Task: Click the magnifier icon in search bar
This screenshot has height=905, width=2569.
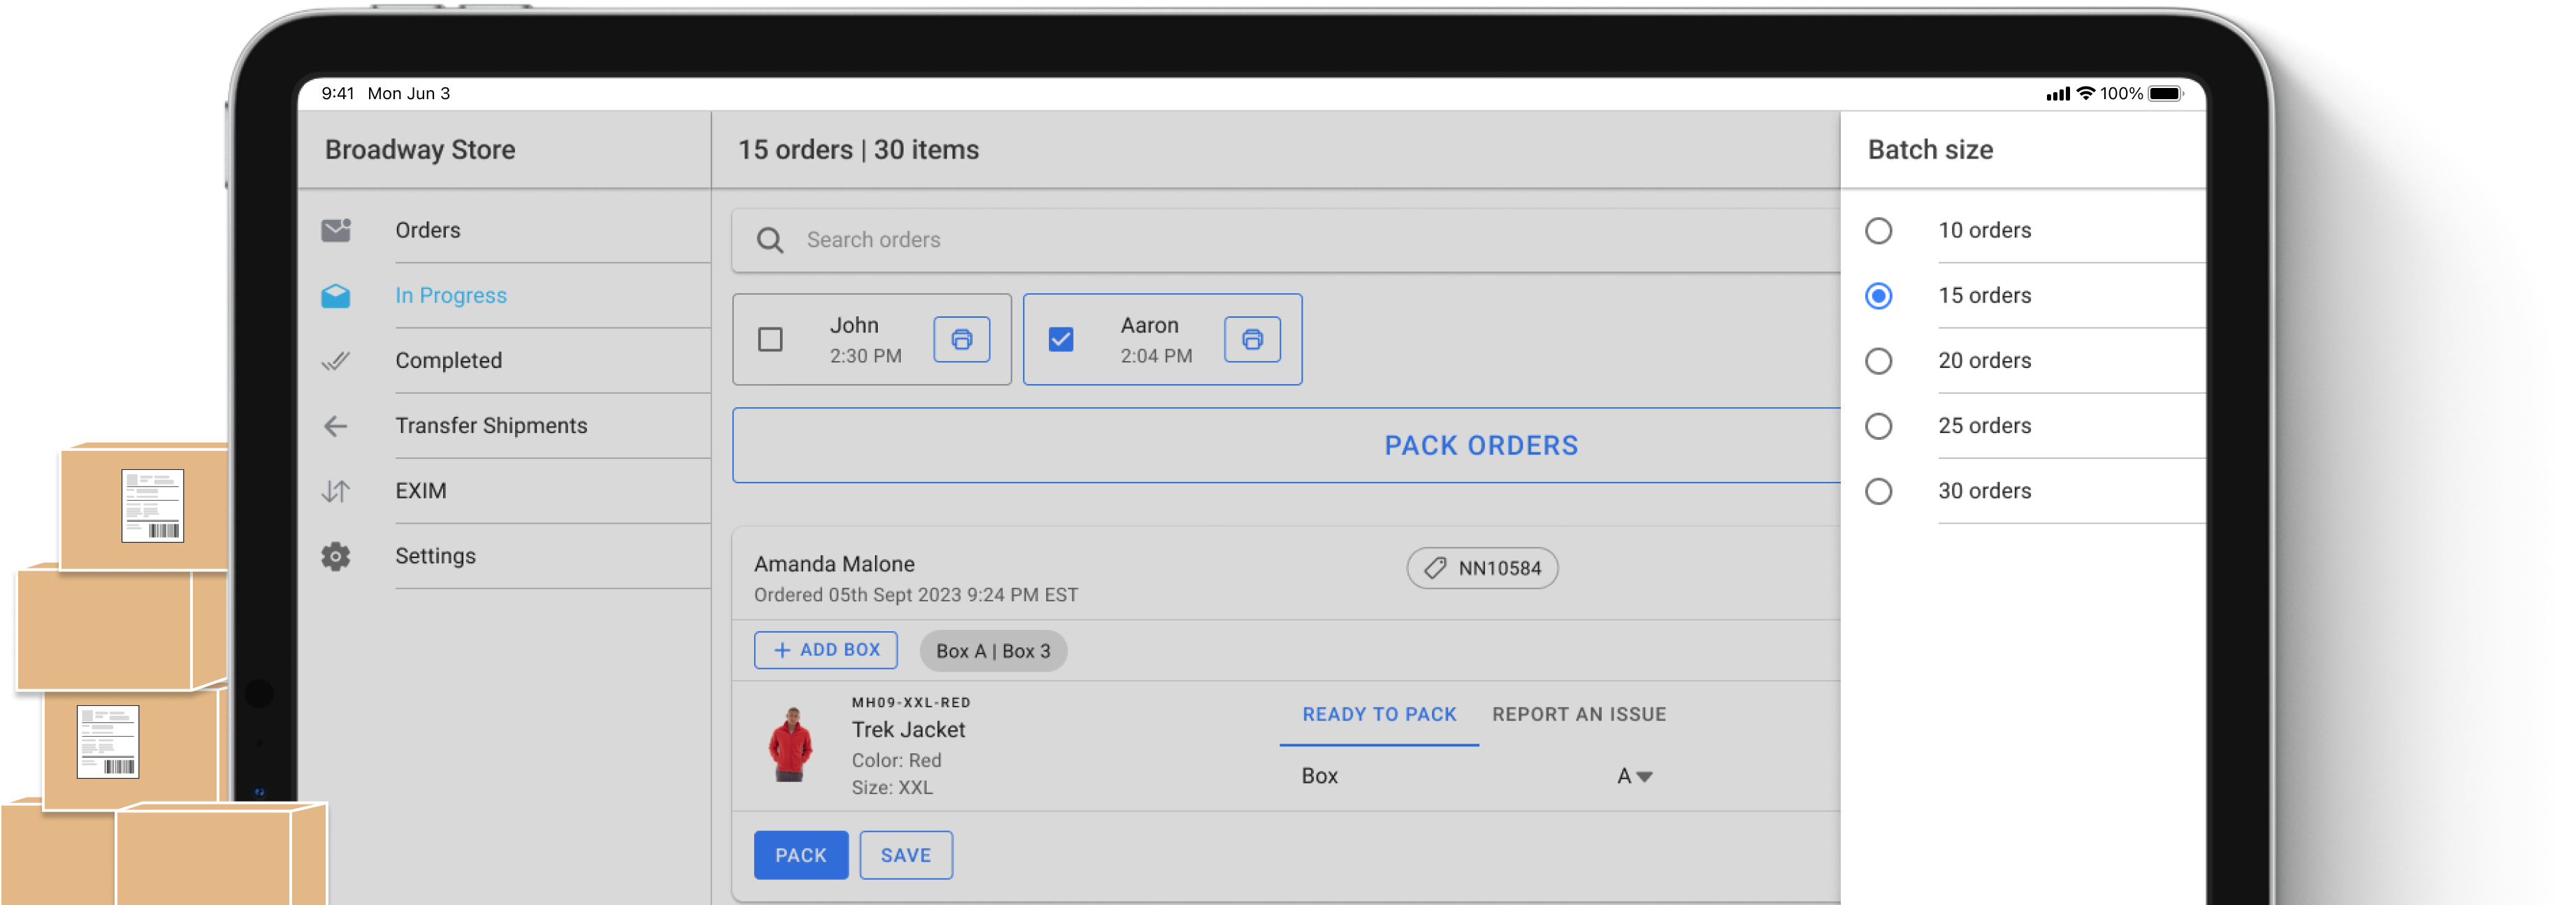Action: click(x=770, y=240)
